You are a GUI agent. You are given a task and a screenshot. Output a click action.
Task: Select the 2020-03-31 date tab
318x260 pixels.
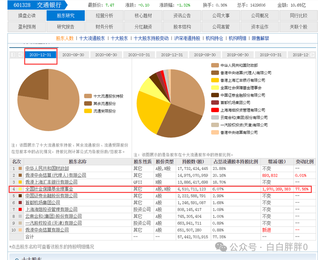[139, 55]
